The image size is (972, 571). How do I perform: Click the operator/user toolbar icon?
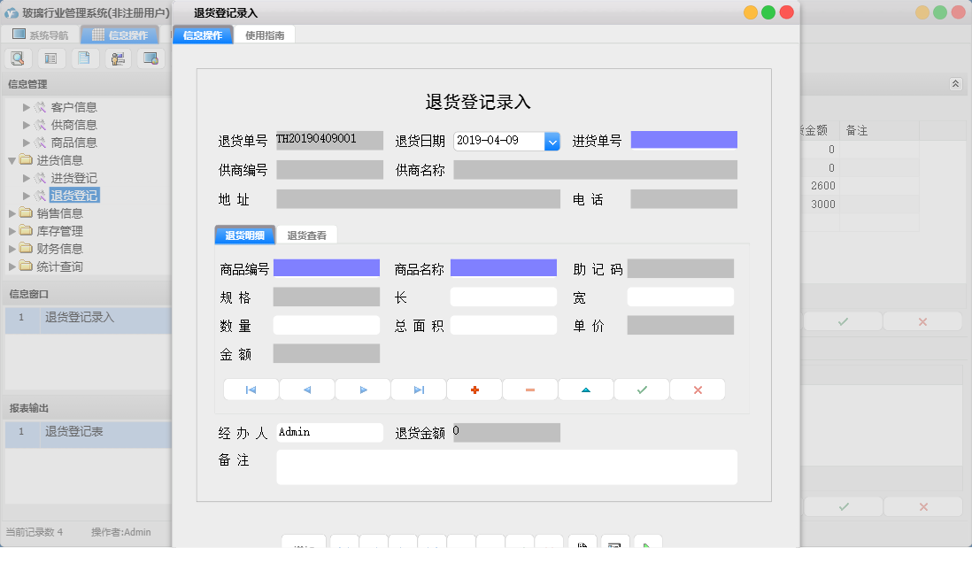click(x=117, y=58)
